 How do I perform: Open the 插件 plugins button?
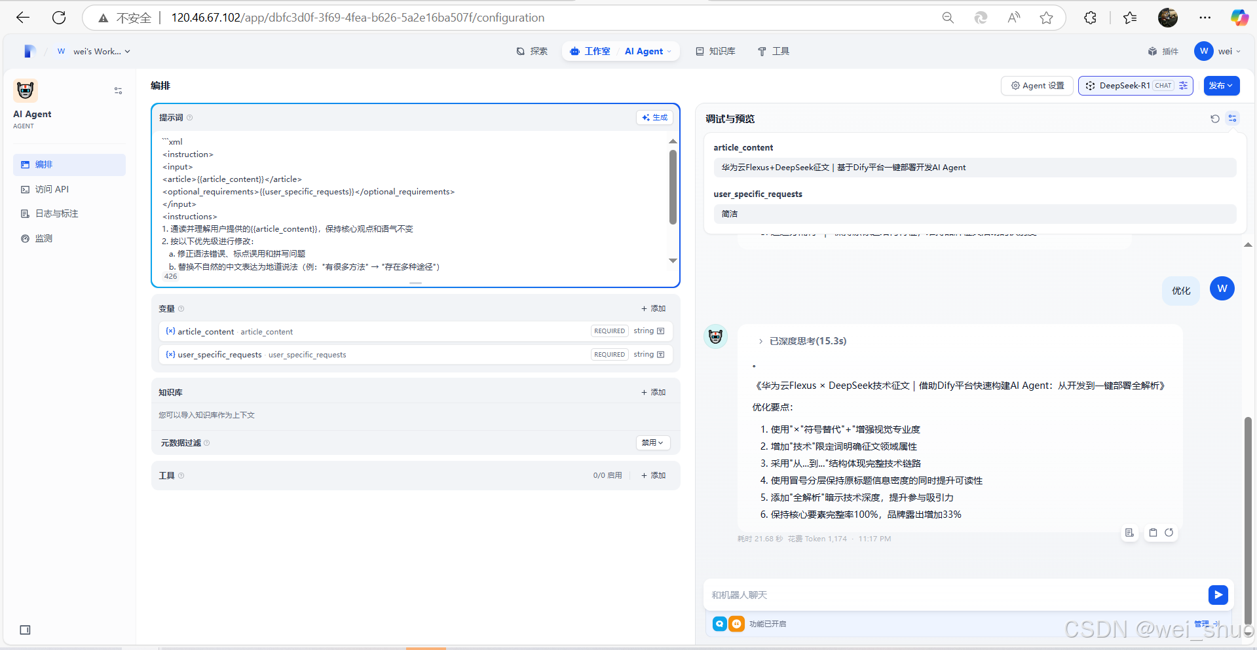(x=1163, y=51)
